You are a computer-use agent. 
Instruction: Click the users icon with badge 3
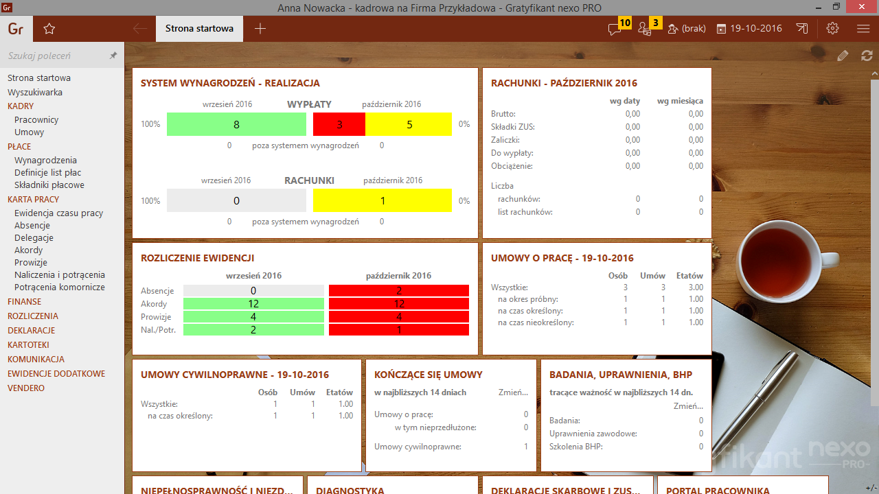pyautogui.click(x=644, y=29)
